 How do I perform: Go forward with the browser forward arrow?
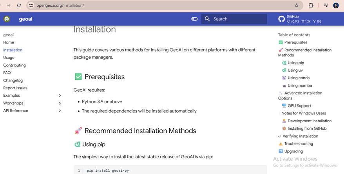pos(9,5)
